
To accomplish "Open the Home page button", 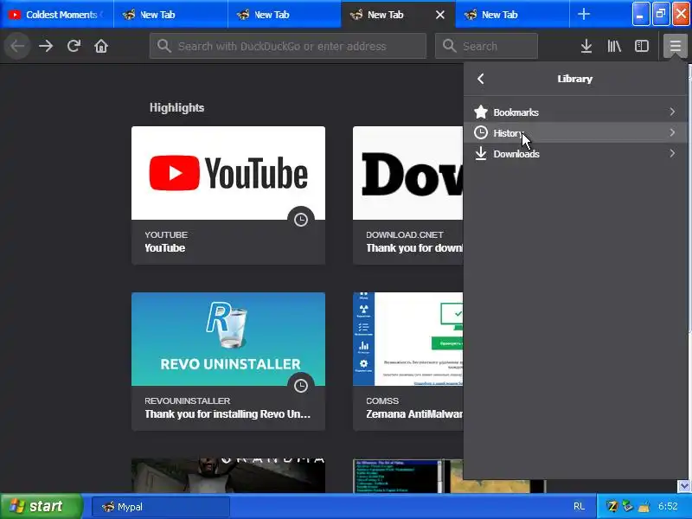I will (x=101, y=46).
